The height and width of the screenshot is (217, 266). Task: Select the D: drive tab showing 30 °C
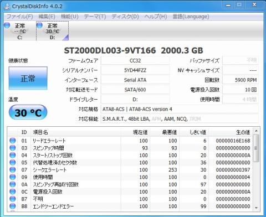point(53,31)
